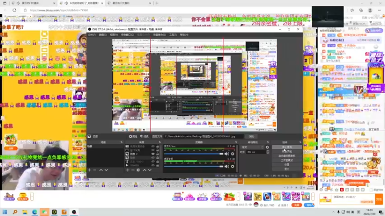Add a new source with the plus icon
Viewport: 385px width, 216px height.
click(x=128, y=170)
